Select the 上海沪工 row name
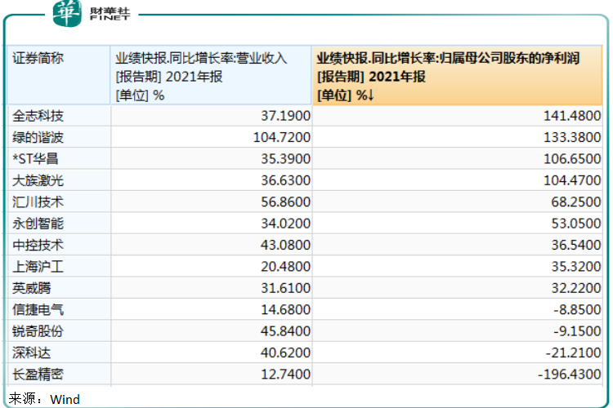 (38, 266)
